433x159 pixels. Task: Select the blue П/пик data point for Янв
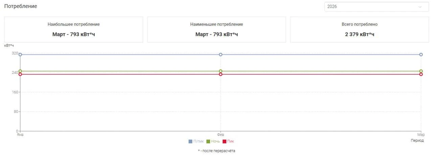(x=20, y=54)
